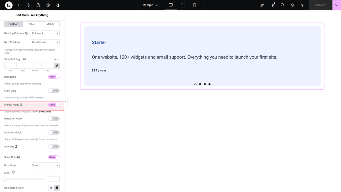Select the Desktop tab
Screen dimensions: 341x192
(x=14, y=24)
